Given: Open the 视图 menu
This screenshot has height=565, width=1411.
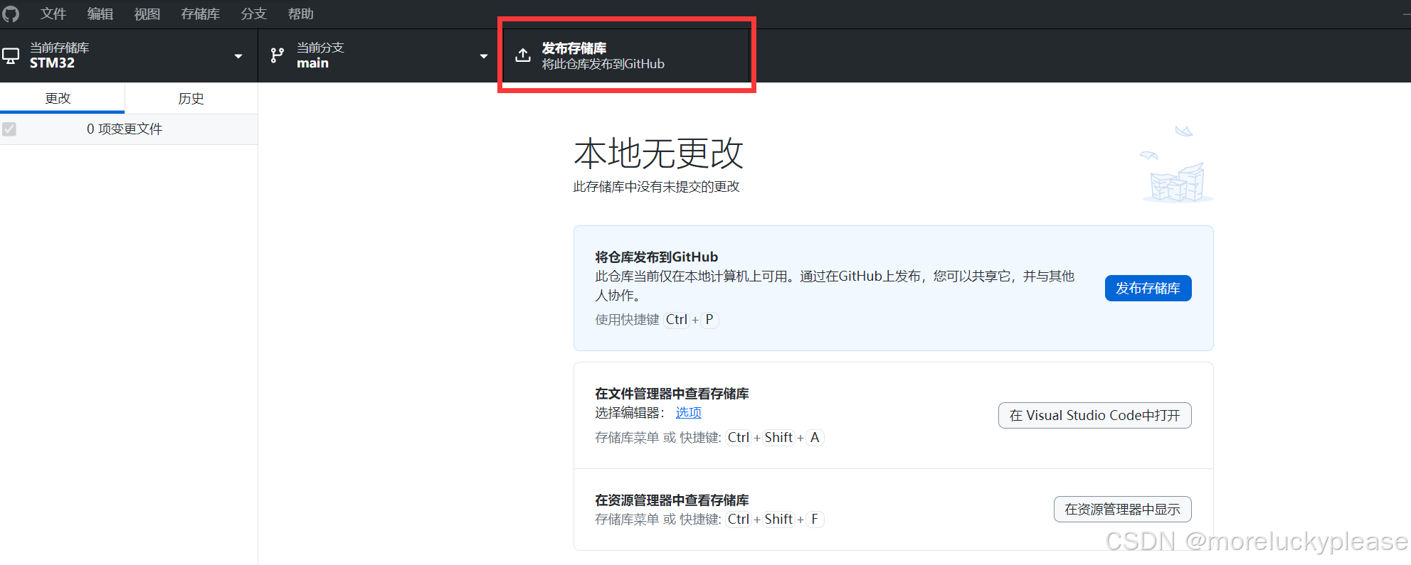Looking at the screenshot, I should point(147,14).
